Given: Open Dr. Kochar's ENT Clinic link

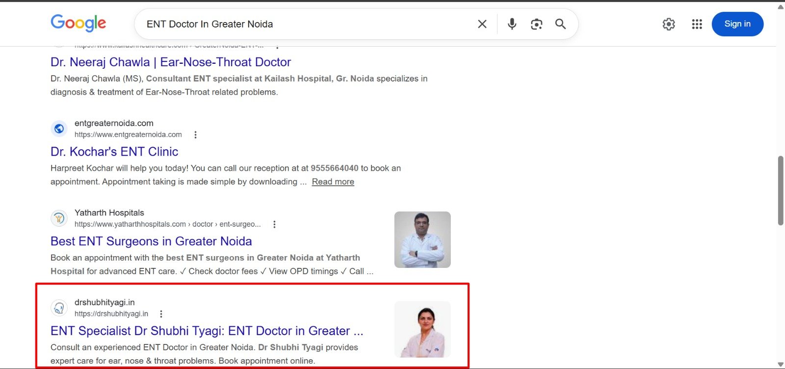Looking at the screenshot, I should [114, 152].
